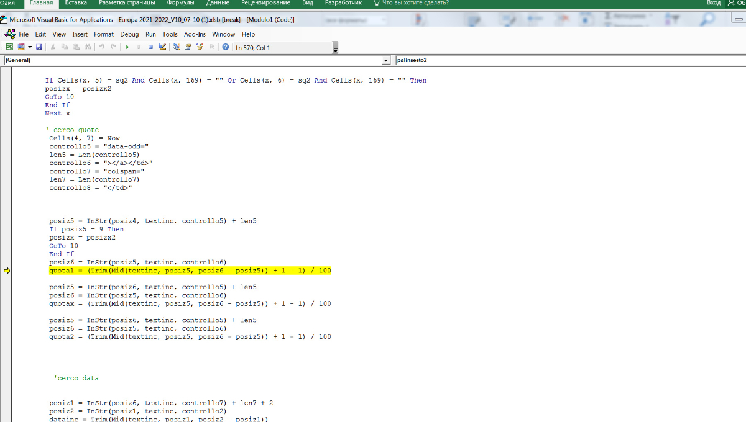Screen dimensions: 746x422
Task: Click the blue Help question mark icon
Action: click(x=226, y=47)
